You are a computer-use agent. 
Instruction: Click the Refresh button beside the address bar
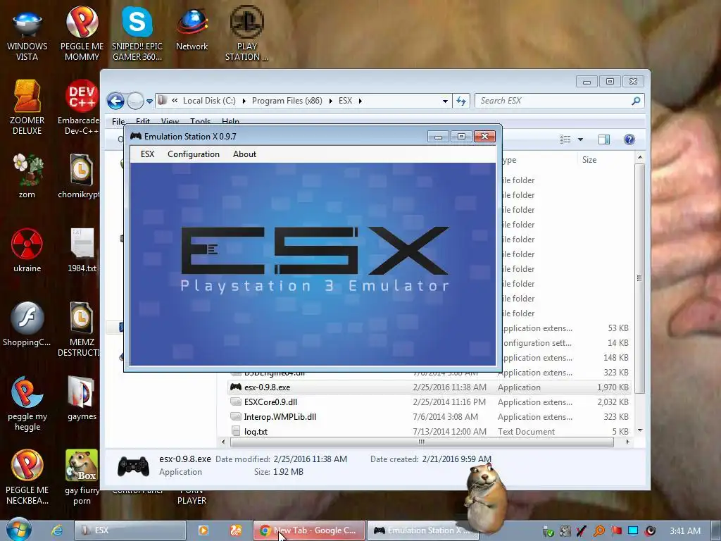click(x=461, y=101)
